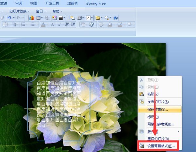Switch to the 审阅 ribbon tab

coord(19,3)
